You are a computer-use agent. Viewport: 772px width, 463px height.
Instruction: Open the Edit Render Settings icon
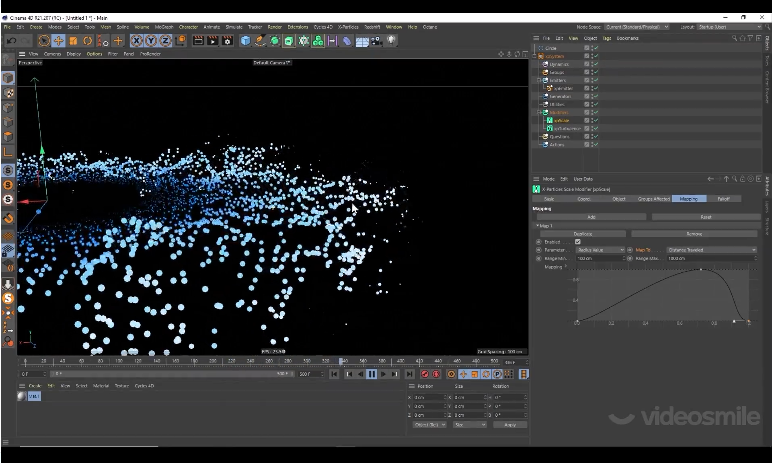click(228, 41)
